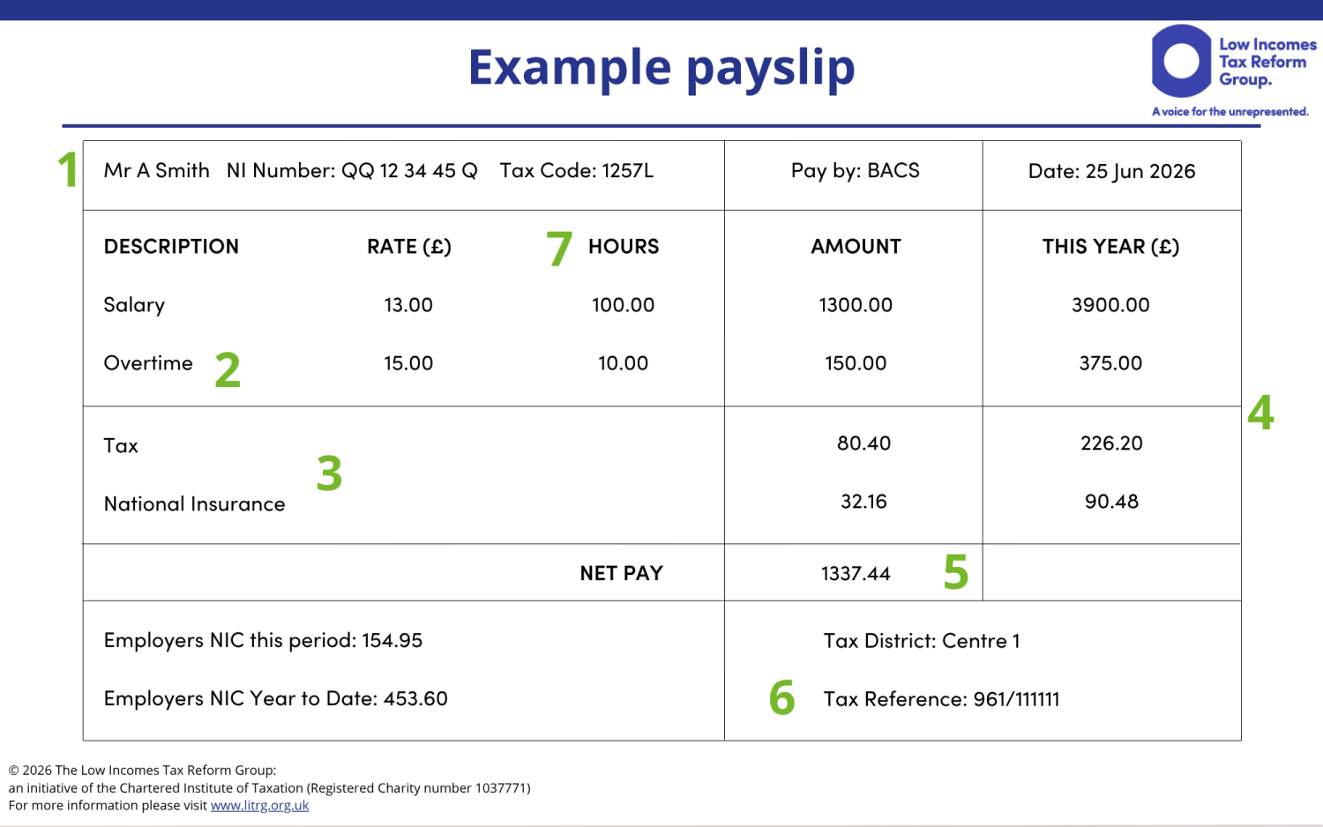Open the www.litrg.org.uk link

coord(262,805)
